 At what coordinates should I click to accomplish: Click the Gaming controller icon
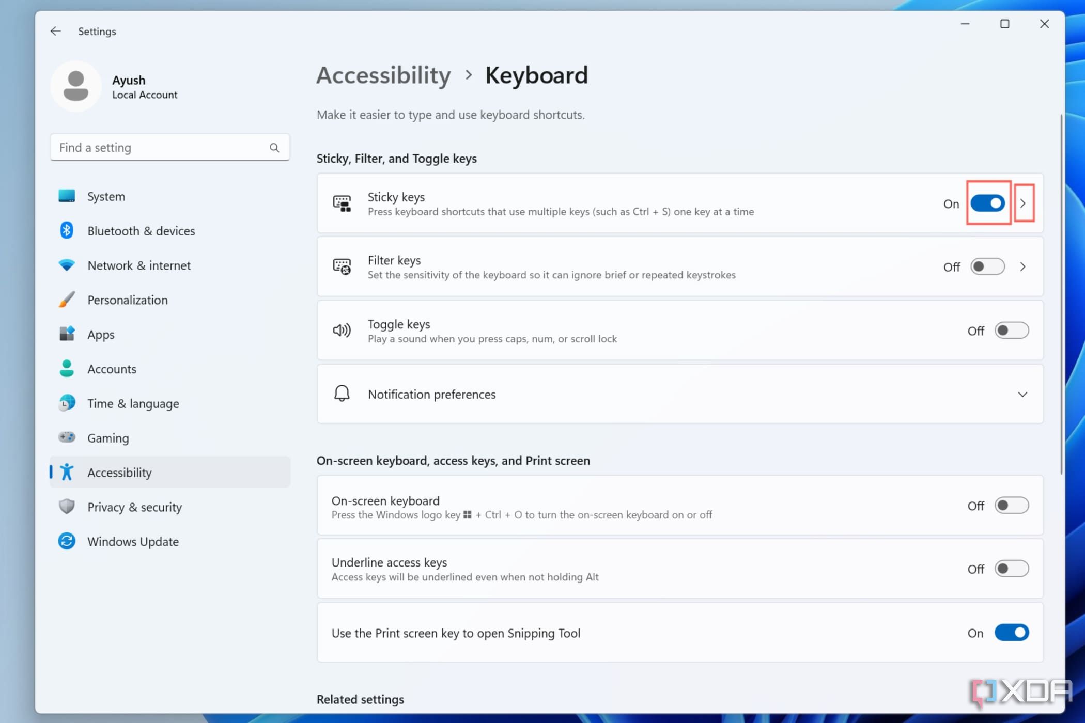[x=67, y=437]
